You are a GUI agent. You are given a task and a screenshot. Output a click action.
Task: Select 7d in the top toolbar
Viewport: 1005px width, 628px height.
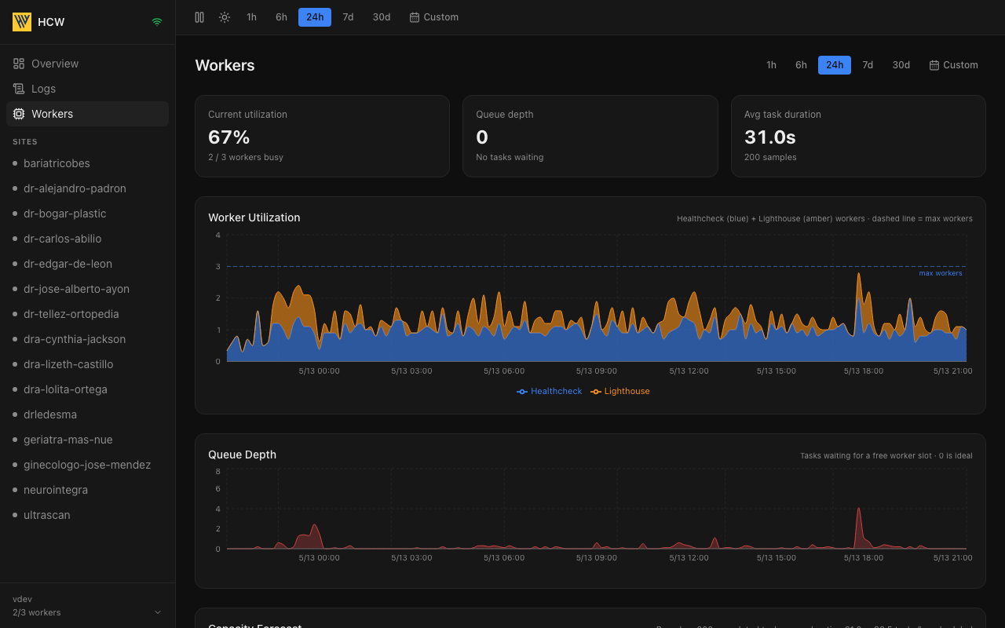click(348, 17)
